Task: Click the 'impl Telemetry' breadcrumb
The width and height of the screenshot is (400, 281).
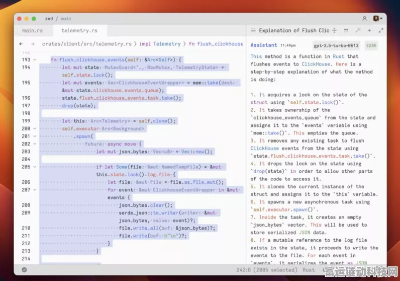Action: click(160, 44)
